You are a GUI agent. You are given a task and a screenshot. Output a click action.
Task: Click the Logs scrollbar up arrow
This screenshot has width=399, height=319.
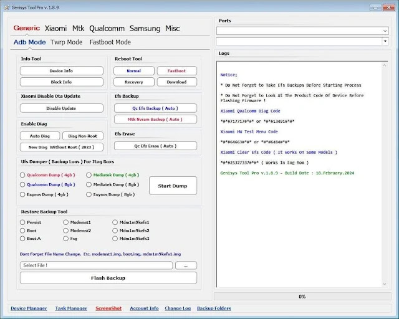tap(385, 65)
